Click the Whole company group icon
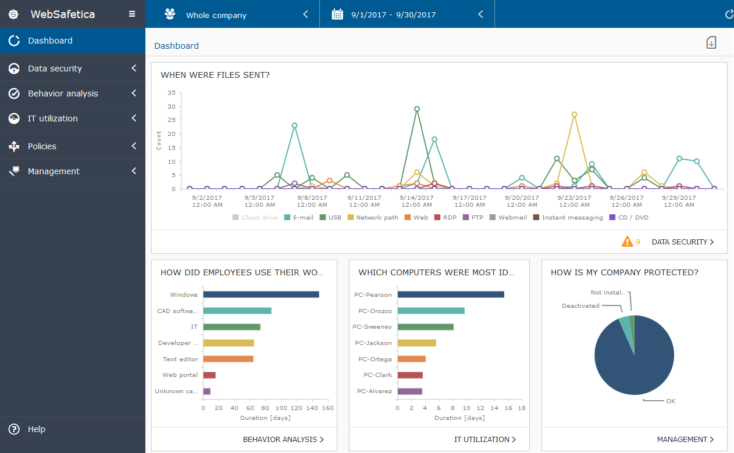Image resolution: width=734 pixels, height=453 pixels. click(170, 15)
